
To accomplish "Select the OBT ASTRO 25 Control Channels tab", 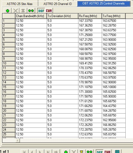I will click(x=104, y=3).
